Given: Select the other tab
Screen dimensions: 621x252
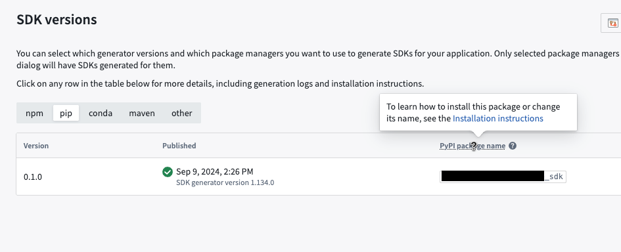Looking at the screenshot, I should [182, 113].
